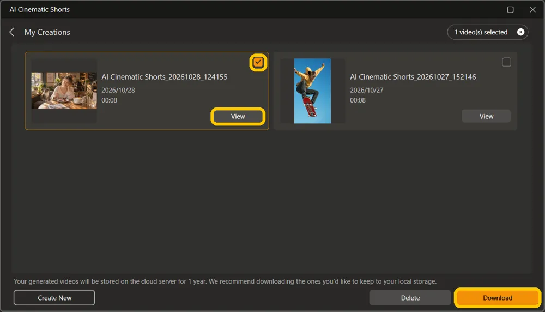
Task: Maximize the AI Cinematic Shorts window
Action: pyautogui.click(x=510, y=9)
